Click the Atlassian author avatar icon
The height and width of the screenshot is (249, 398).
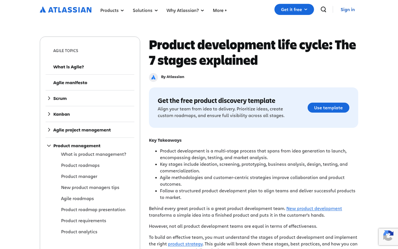coord(153,77)
